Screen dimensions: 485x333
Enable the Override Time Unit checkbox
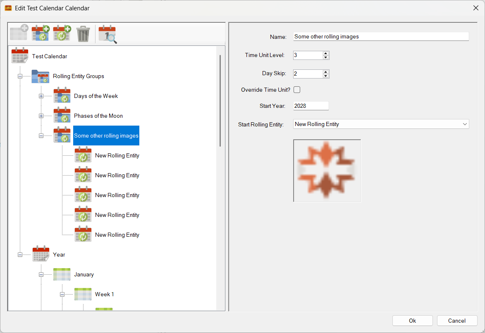click(297, 90)
